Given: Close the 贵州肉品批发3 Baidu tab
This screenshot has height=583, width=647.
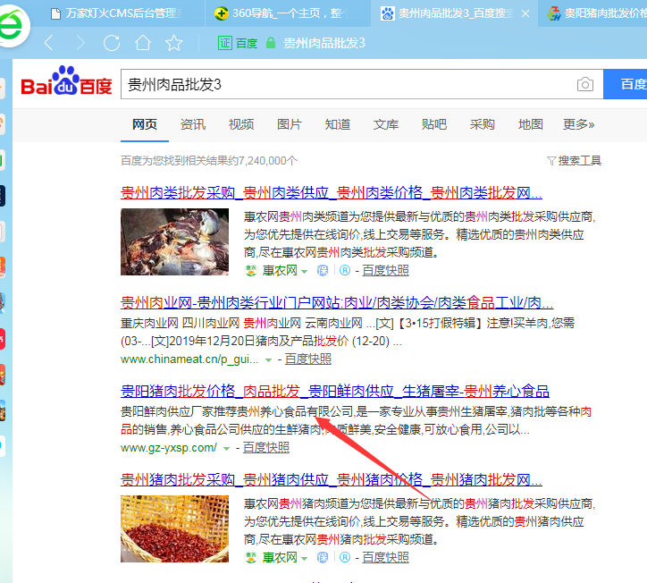Looking at the screenshot, I should point(525,13).
